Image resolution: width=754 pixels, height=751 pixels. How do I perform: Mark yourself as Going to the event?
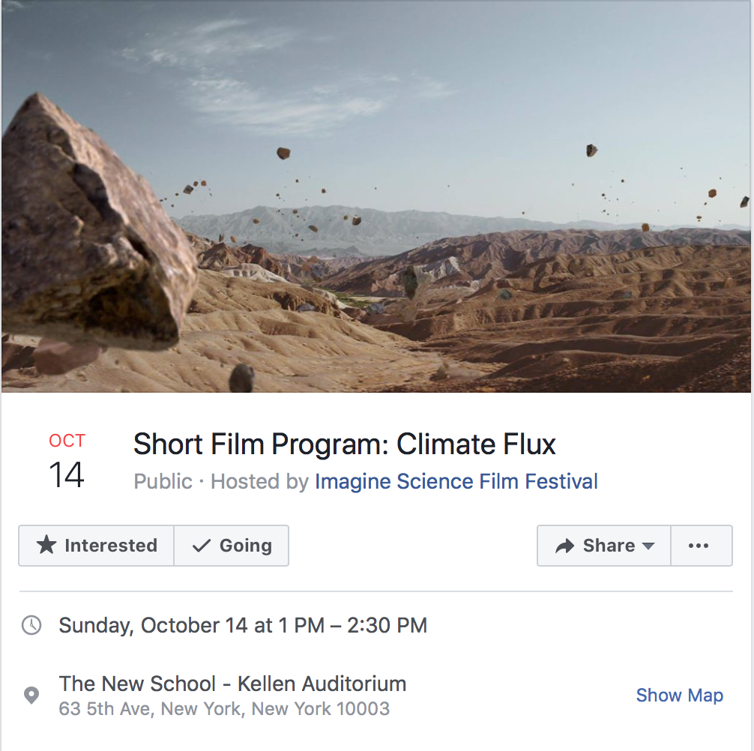[232, 546]
